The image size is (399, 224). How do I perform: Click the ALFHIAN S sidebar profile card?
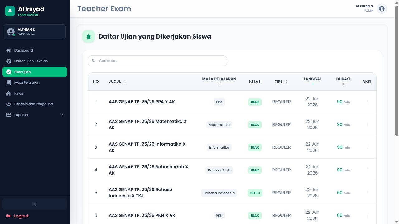pyautogui.click(x=35, y=32)
